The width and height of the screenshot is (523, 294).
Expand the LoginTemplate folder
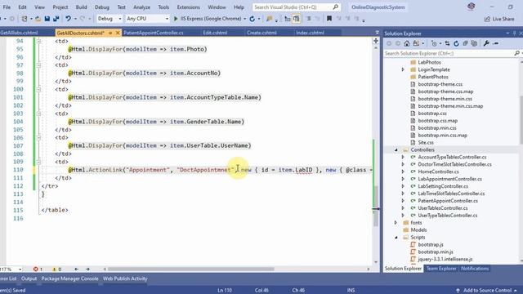pos(403,69)
